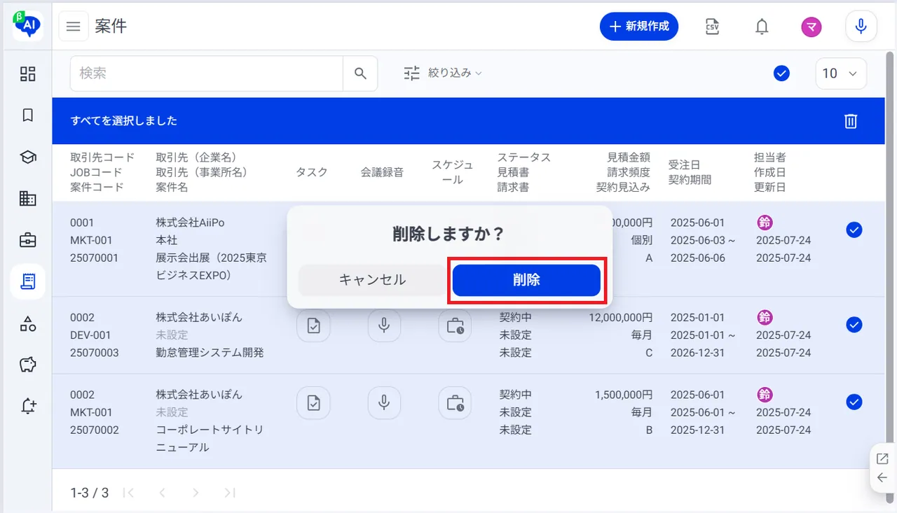Click コーポレートサイトリニューアル case name

(210, 438)
